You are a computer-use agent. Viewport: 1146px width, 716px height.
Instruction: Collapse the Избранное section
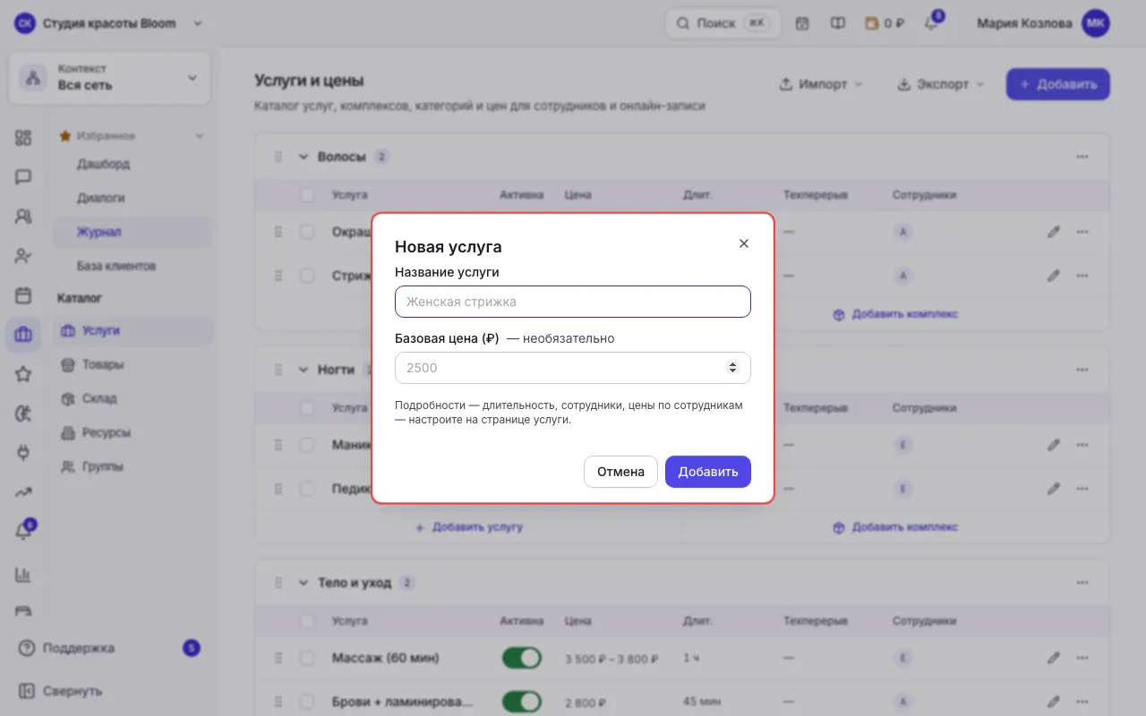200,136
